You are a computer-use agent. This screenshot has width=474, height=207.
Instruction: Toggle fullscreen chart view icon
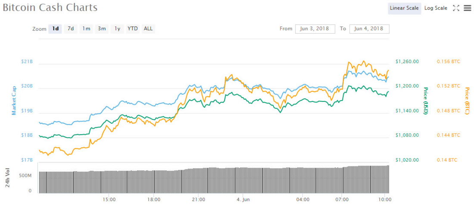tap(456, 8)
